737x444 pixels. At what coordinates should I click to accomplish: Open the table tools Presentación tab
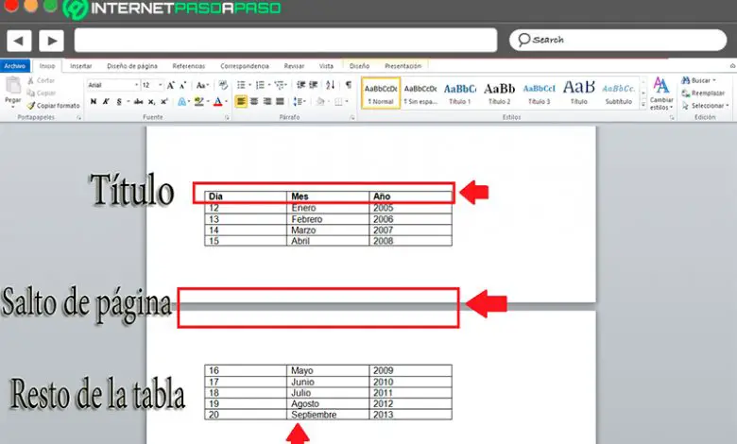(403, 66)
